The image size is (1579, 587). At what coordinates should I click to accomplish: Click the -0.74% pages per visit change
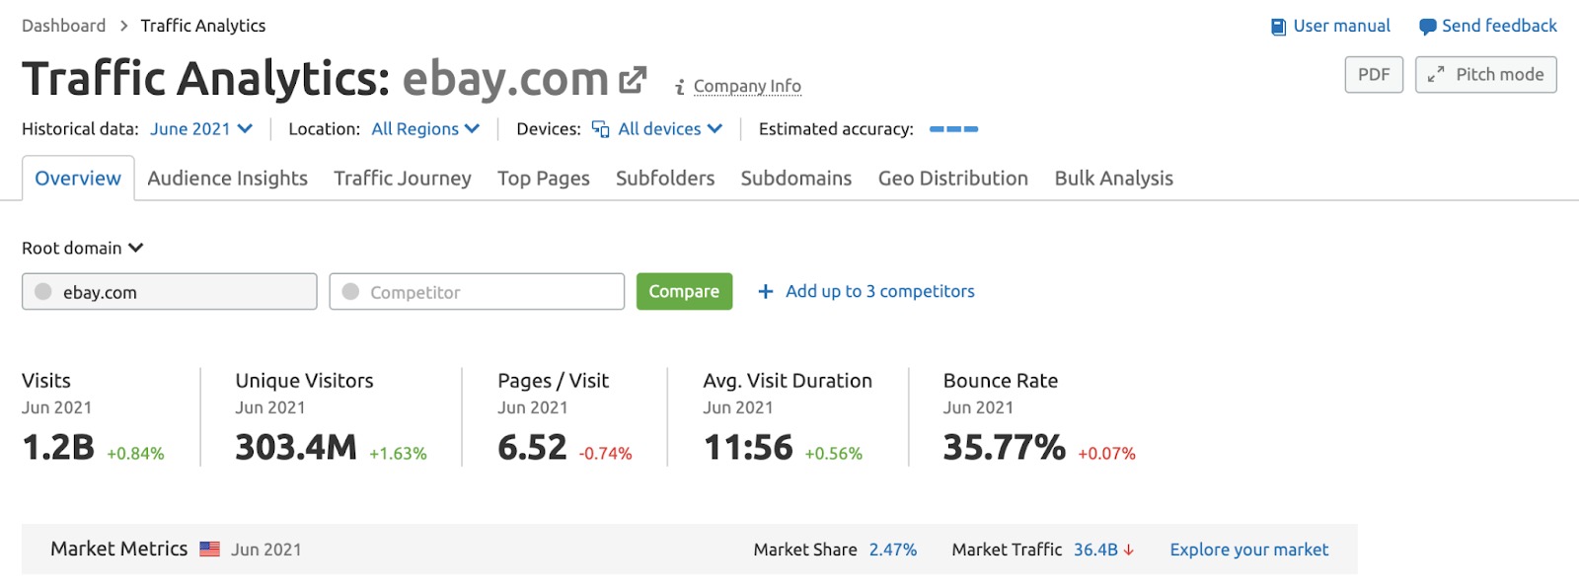605,454
